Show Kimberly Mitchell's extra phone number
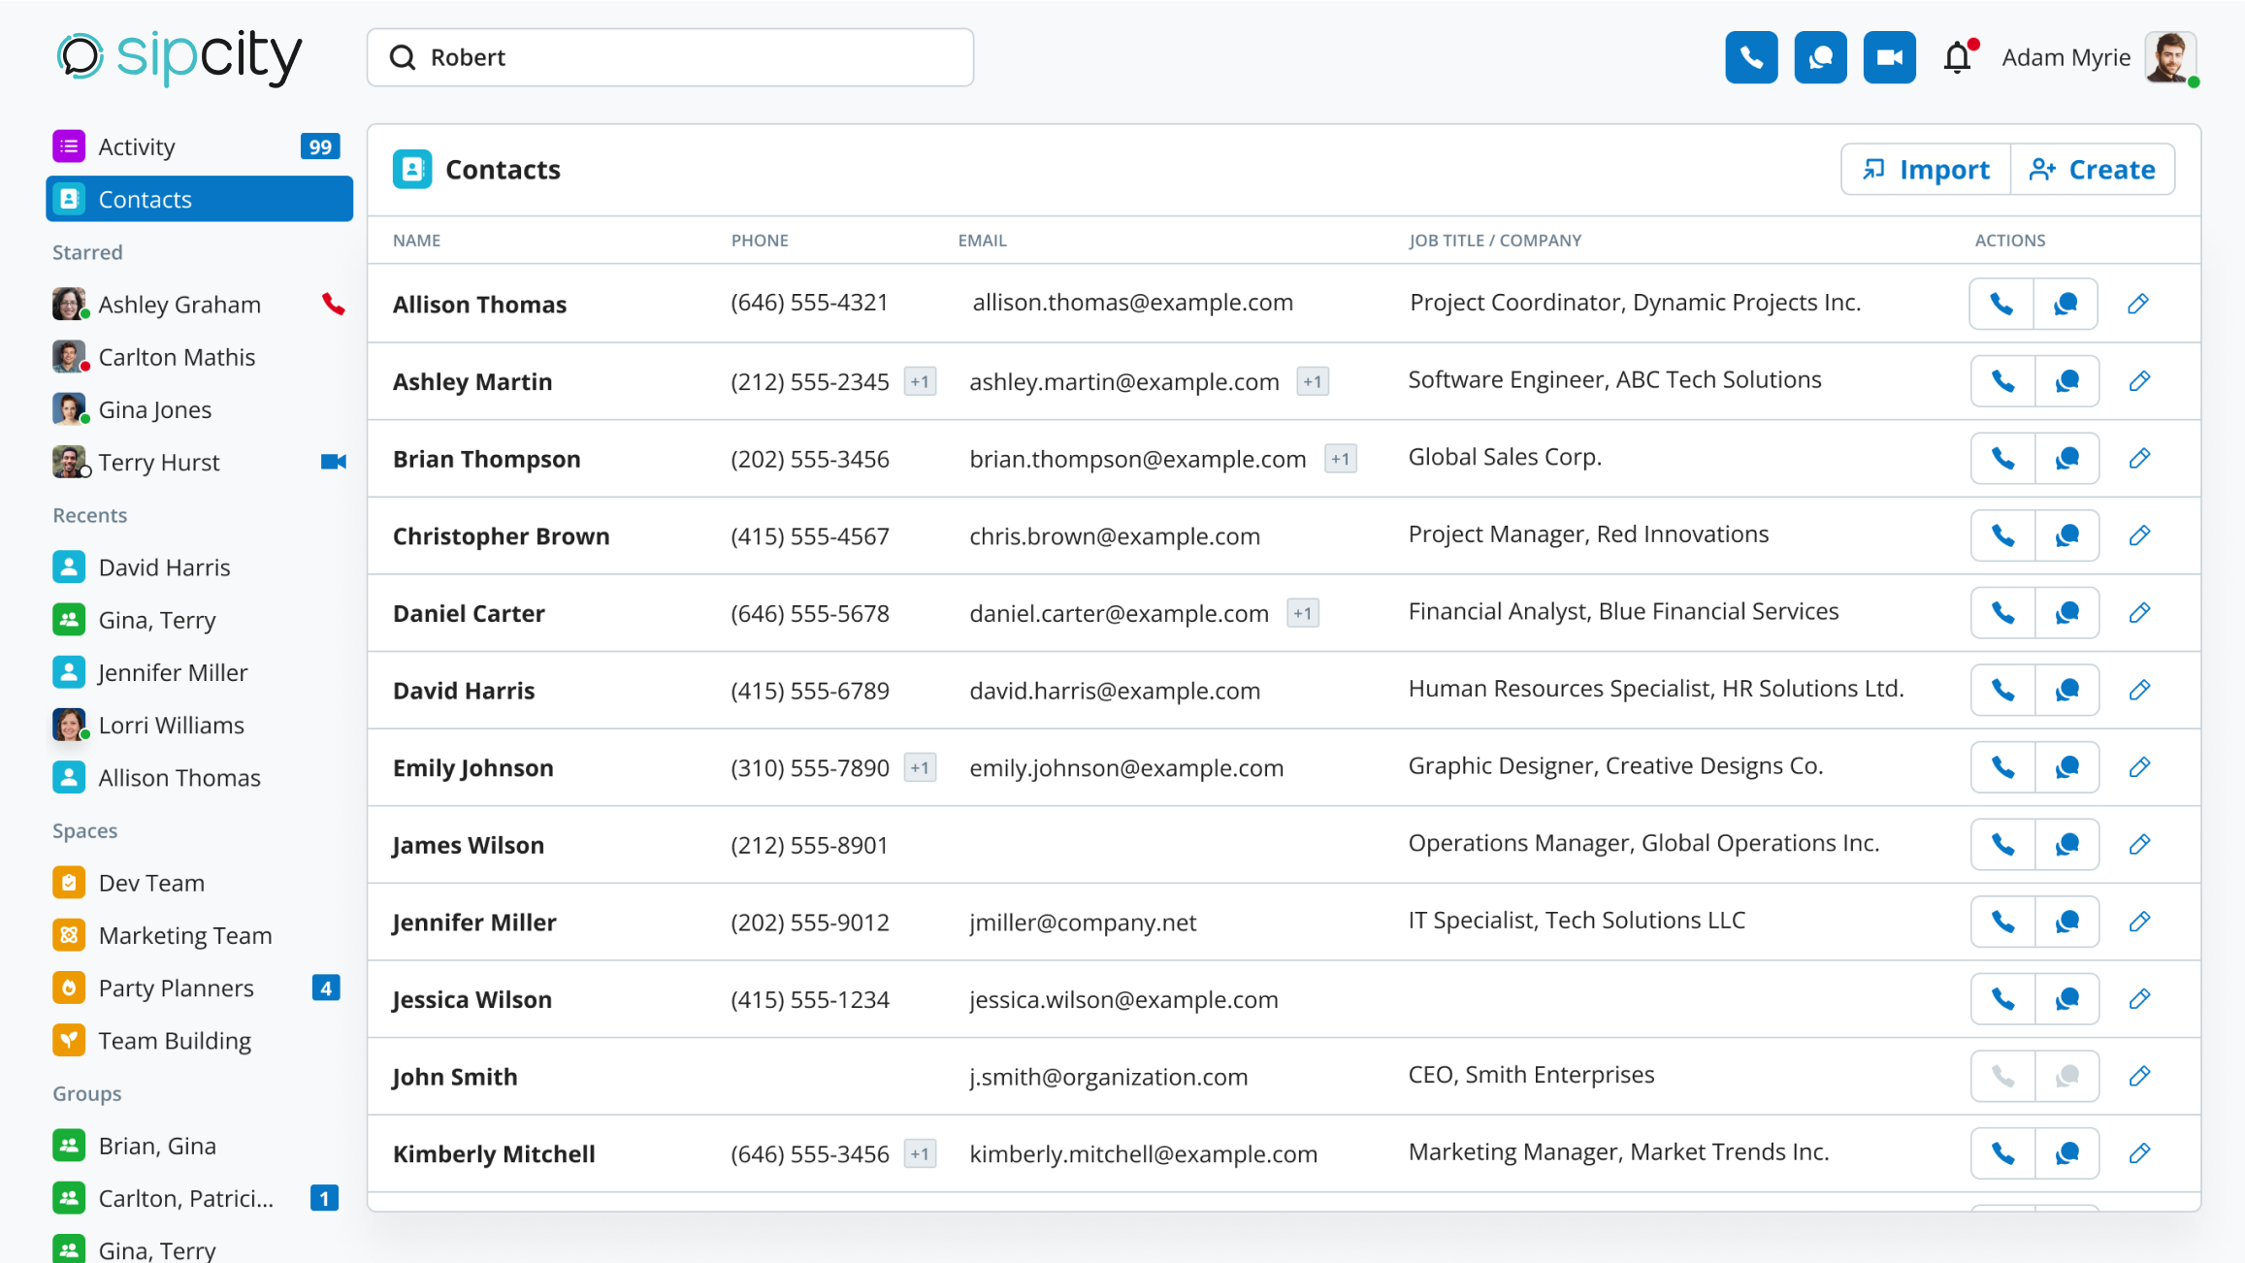2245x1263 pixels. (920, 1154)
